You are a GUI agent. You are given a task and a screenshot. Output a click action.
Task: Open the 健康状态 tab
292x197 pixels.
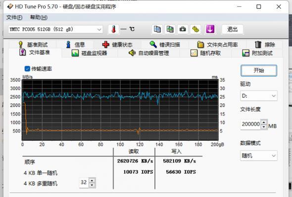[117, 45]
